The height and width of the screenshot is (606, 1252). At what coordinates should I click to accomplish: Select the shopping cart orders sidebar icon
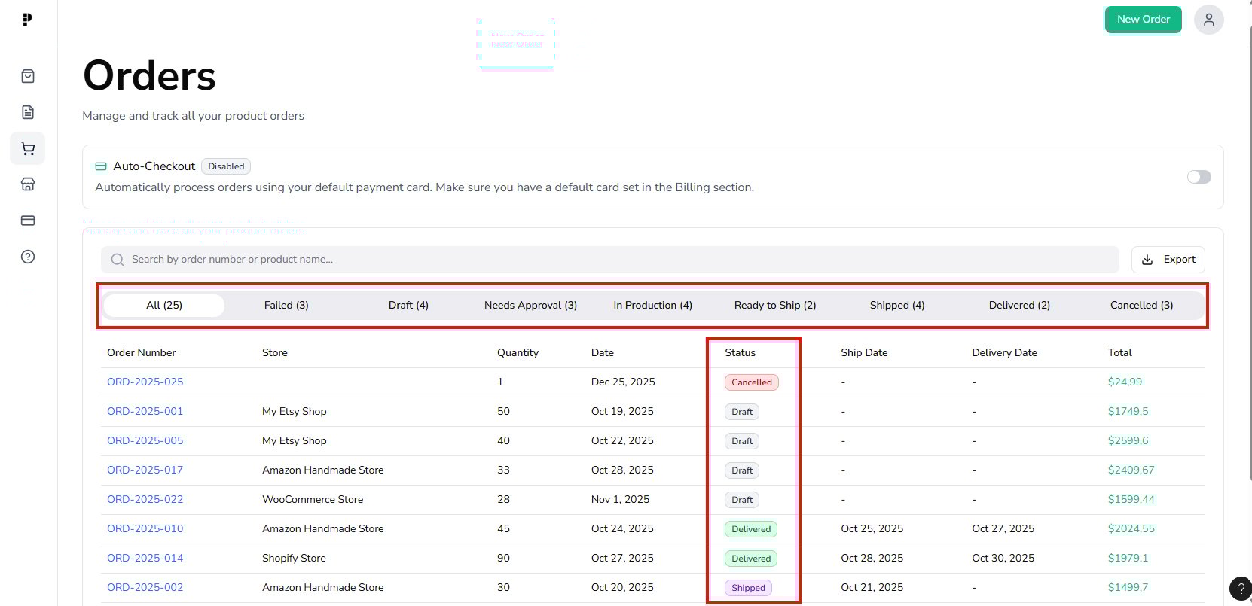click(28, 148)
